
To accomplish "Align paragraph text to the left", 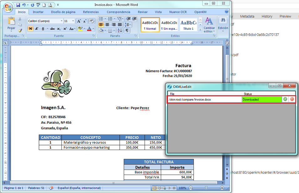I will pos(101,25).
